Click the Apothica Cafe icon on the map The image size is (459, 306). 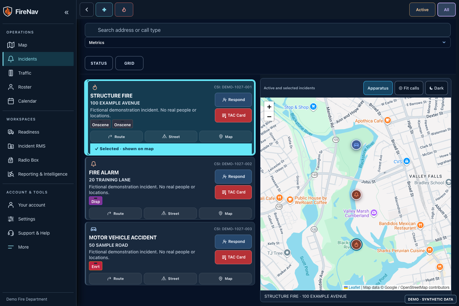point(388,120)
